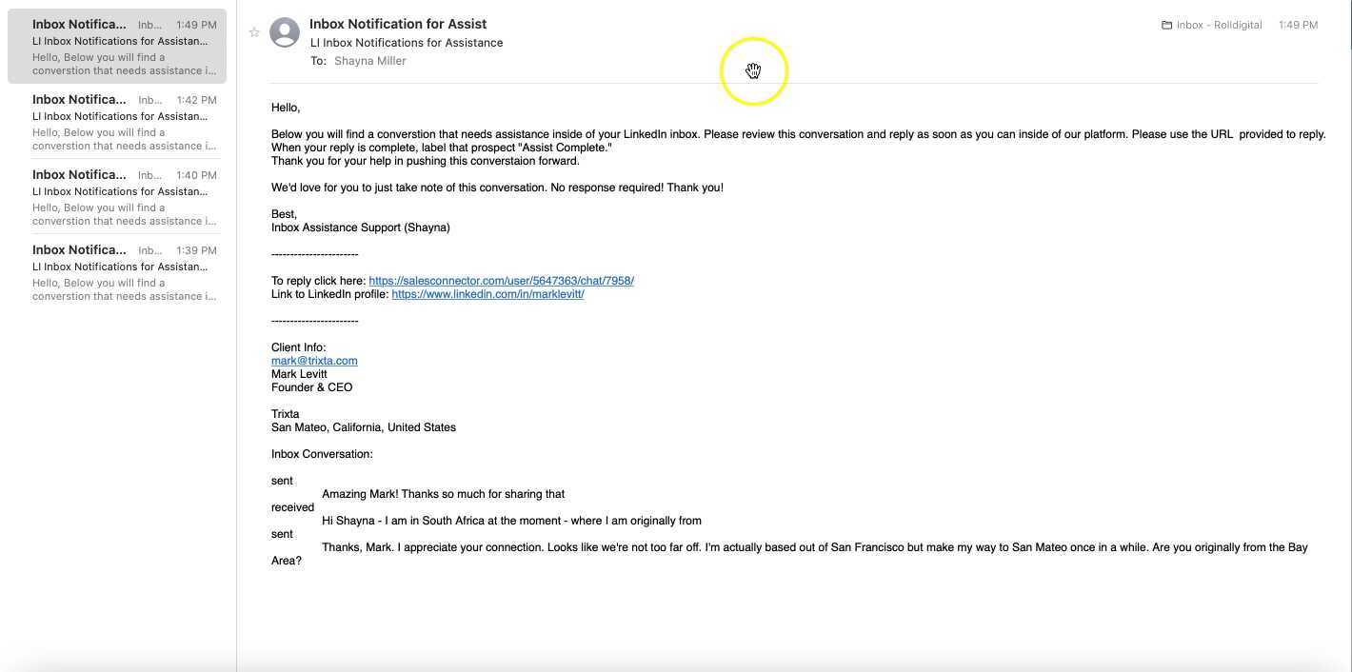Open Mark Levitt's LinkedIn profile link
This screenshot has height=672, width=1352.
click(487, 293)
